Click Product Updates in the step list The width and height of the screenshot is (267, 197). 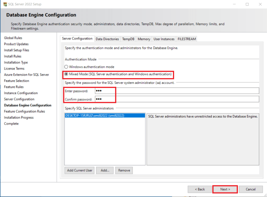point(16,44)
